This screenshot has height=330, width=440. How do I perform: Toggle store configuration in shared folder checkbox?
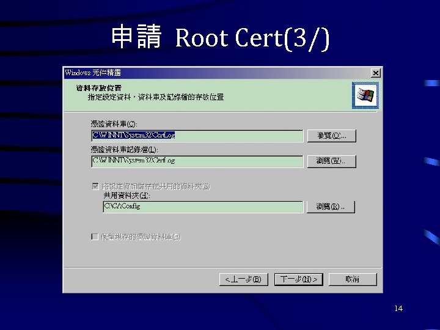click(95, 186)
